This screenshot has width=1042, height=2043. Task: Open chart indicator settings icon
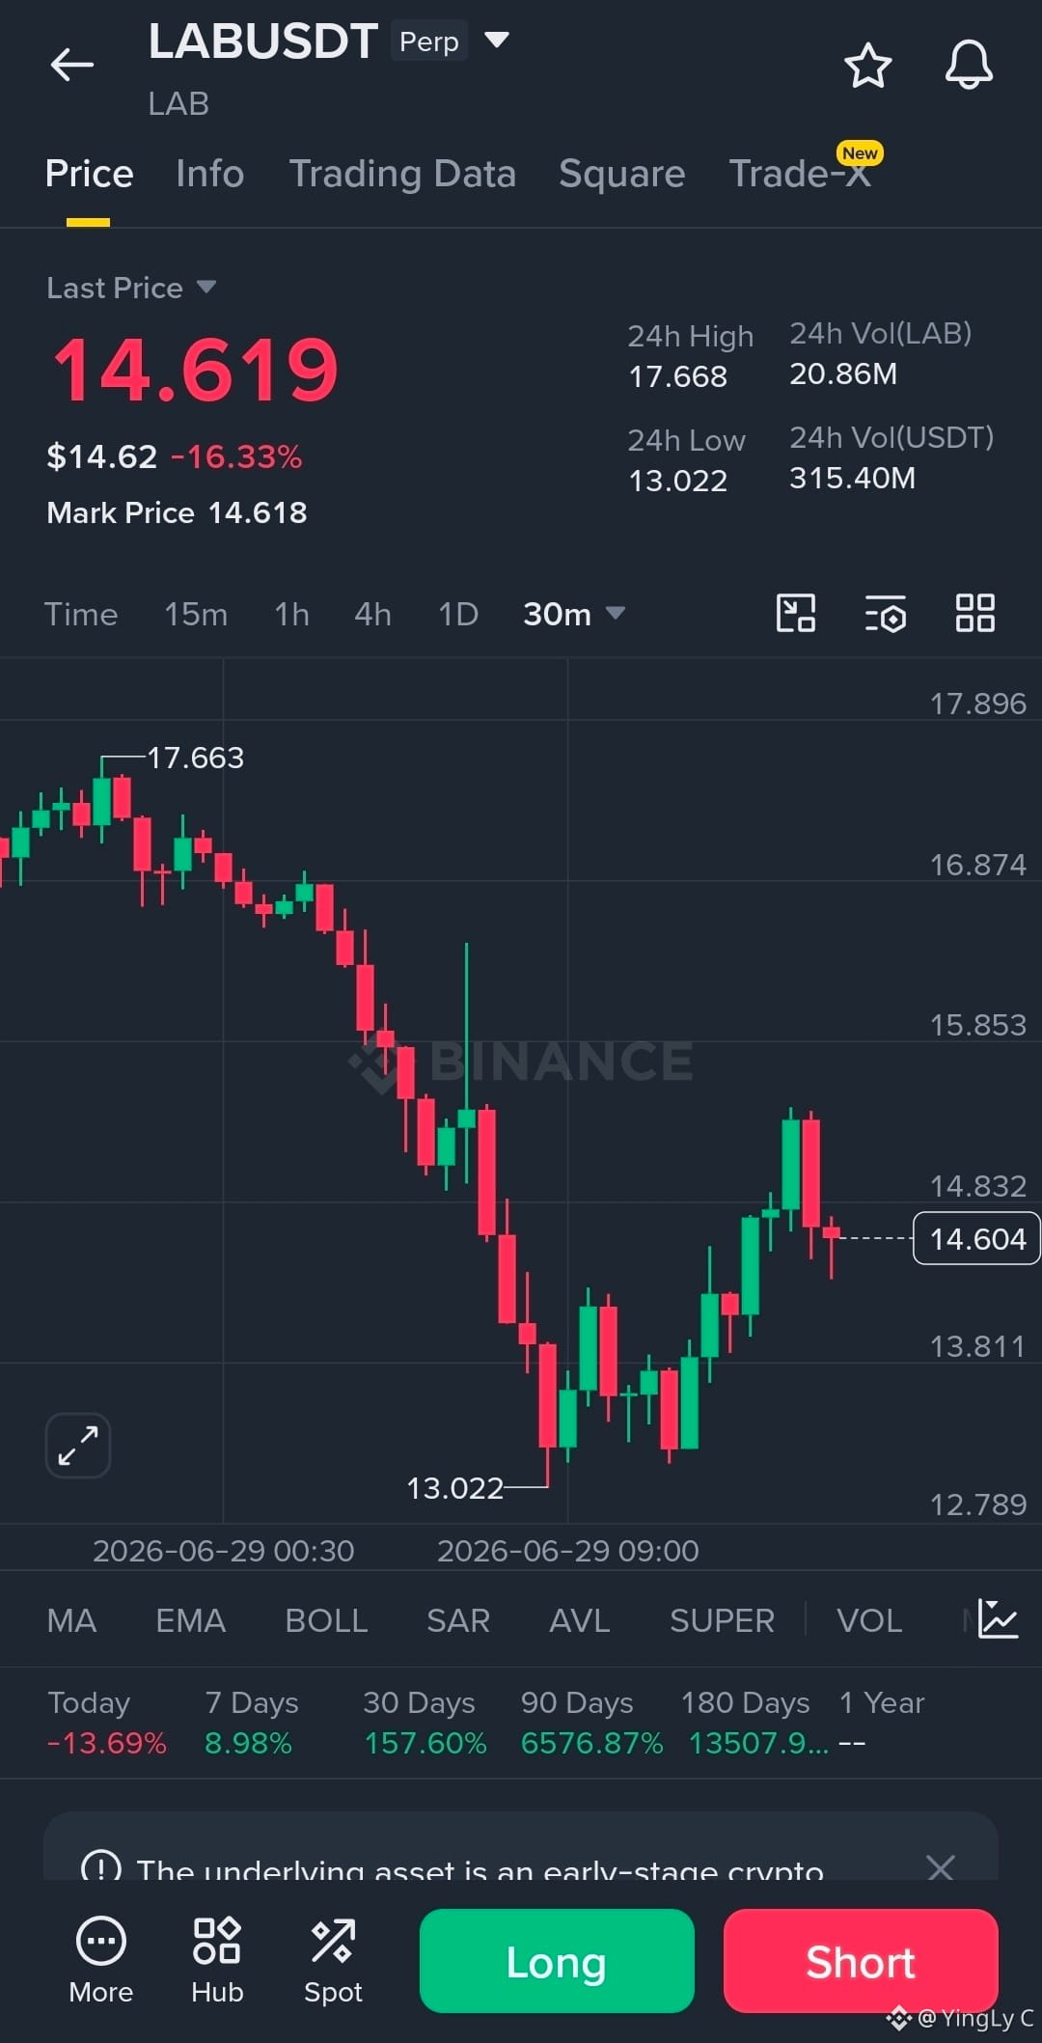tap(885, 613)
